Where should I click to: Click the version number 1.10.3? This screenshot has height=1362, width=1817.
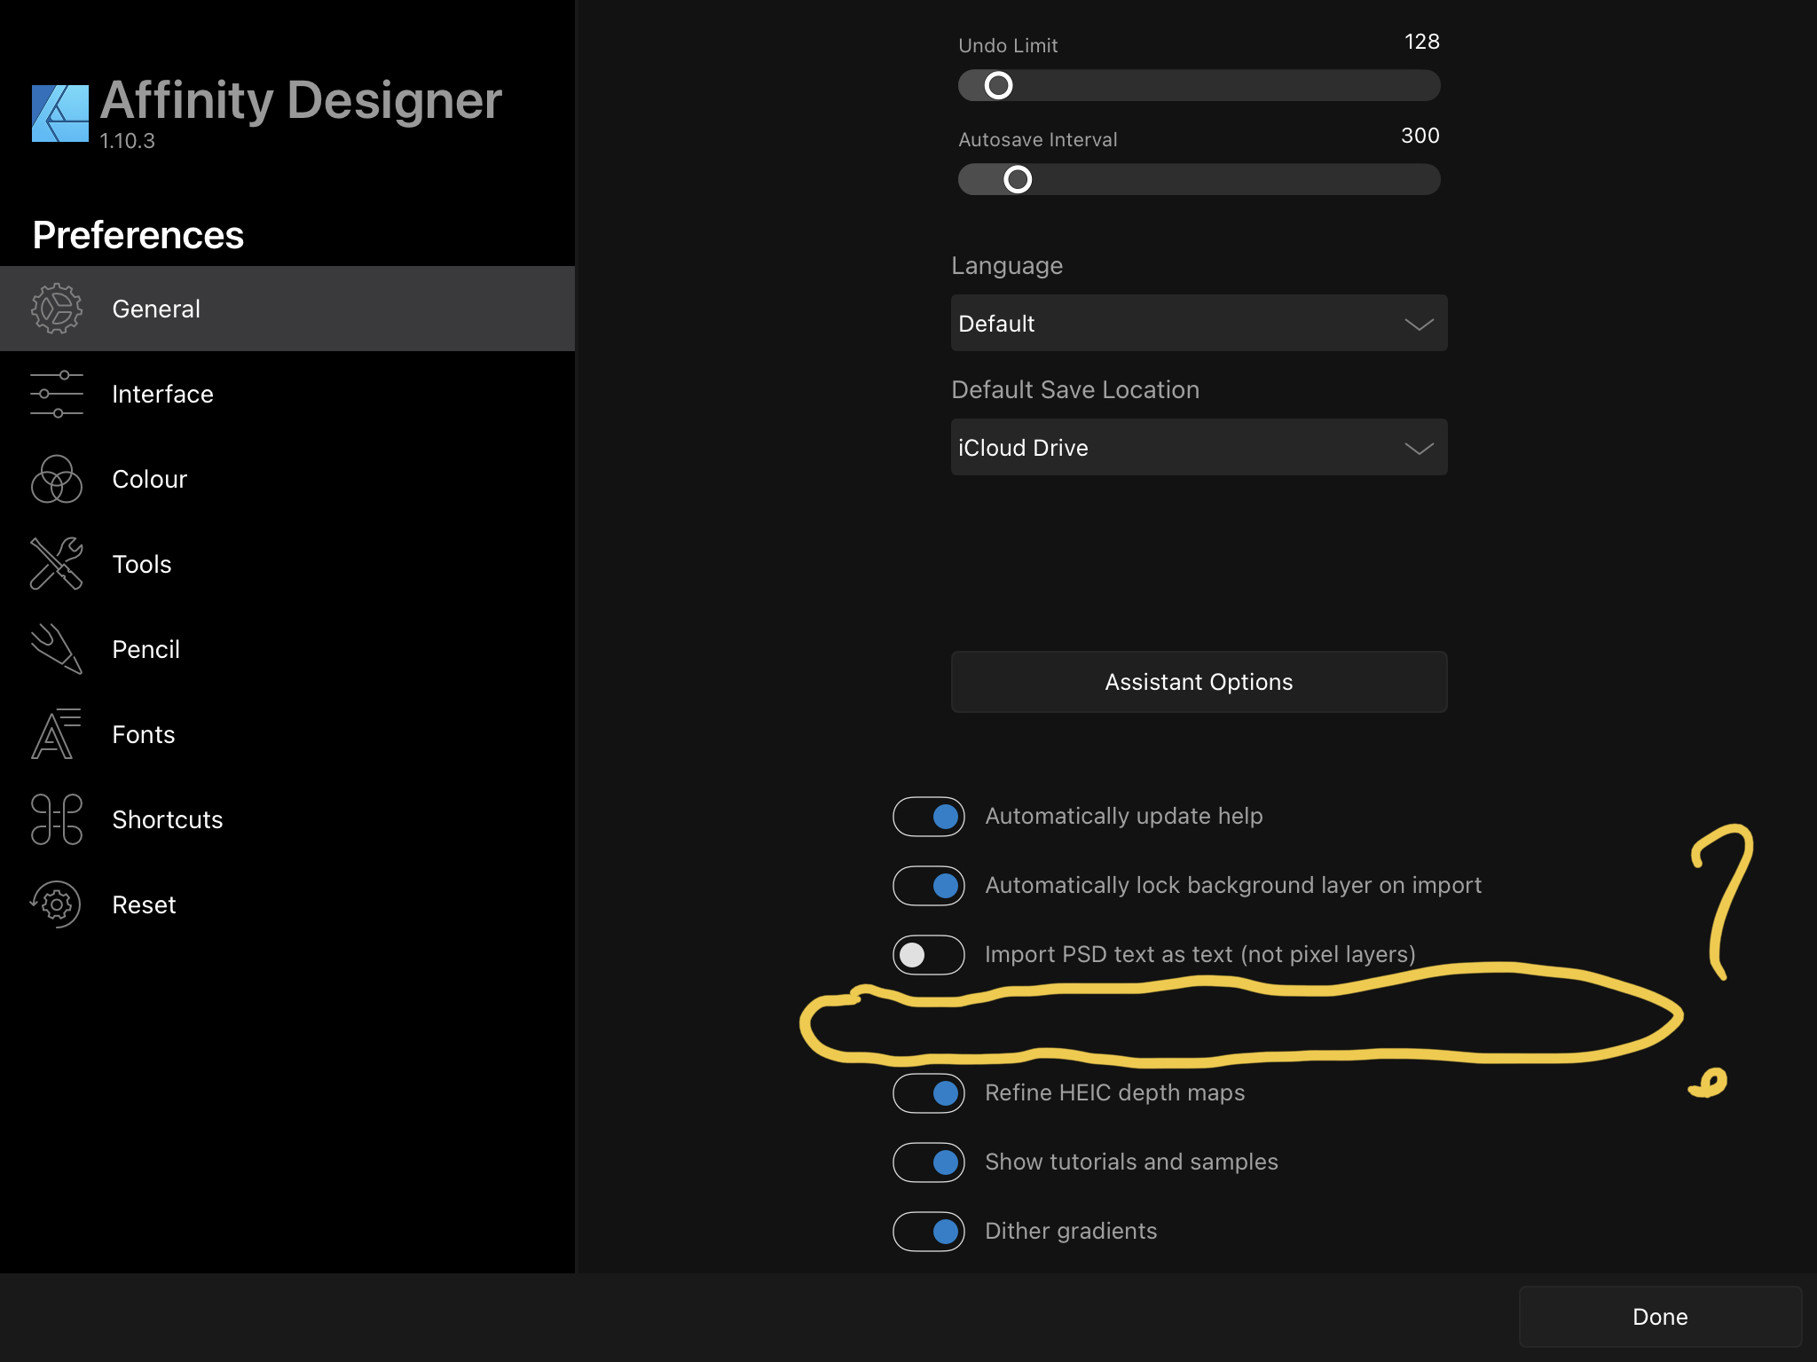click(x=127, y=141)
